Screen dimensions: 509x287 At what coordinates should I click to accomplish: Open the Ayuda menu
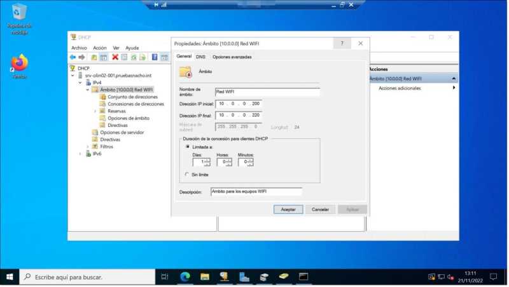[132, 48]
